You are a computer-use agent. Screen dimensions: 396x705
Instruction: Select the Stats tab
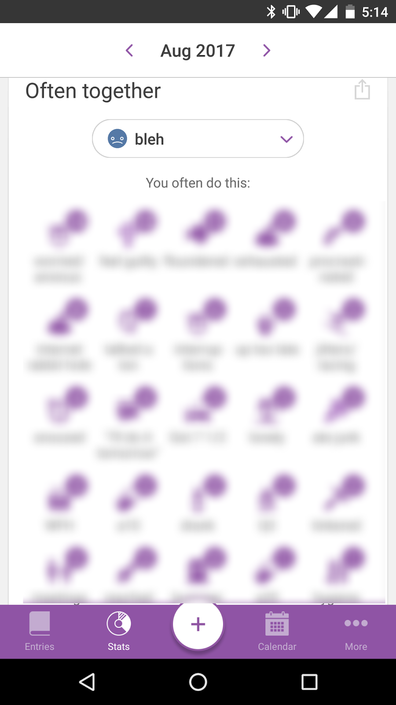pos(119,631)
